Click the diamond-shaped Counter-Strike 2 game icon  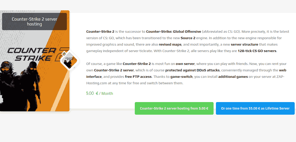point(69,61)
